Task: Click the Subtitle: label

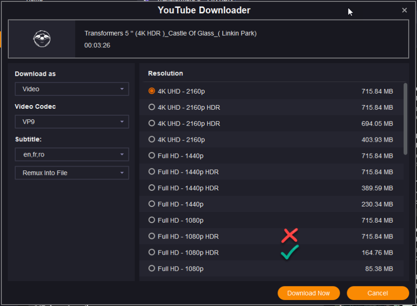Action: coord(28,139)
